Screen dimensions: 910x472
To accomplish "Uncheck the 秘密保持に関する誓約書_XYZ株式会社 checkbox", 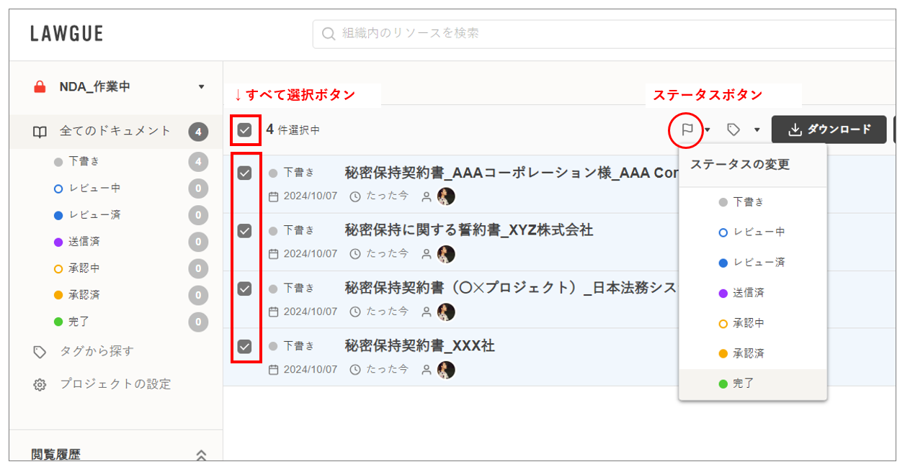I will [245, 231].
